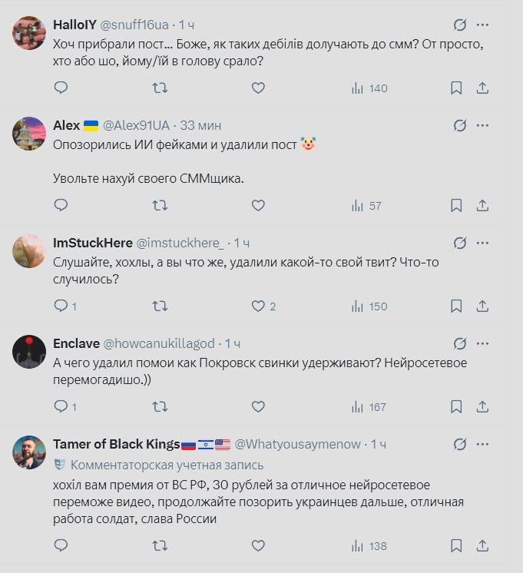
Task: View analytics of Alex's tweet (57)
Action: pyautogui.click(x=368, y=205)
